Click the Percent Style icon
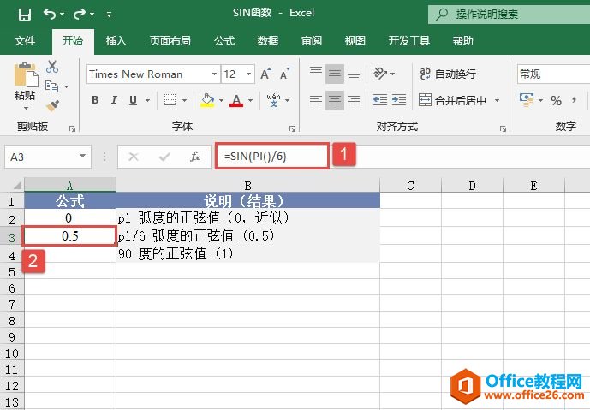This screenshot has height=410, width=590. pyautogui.click(x=556, y=100)
